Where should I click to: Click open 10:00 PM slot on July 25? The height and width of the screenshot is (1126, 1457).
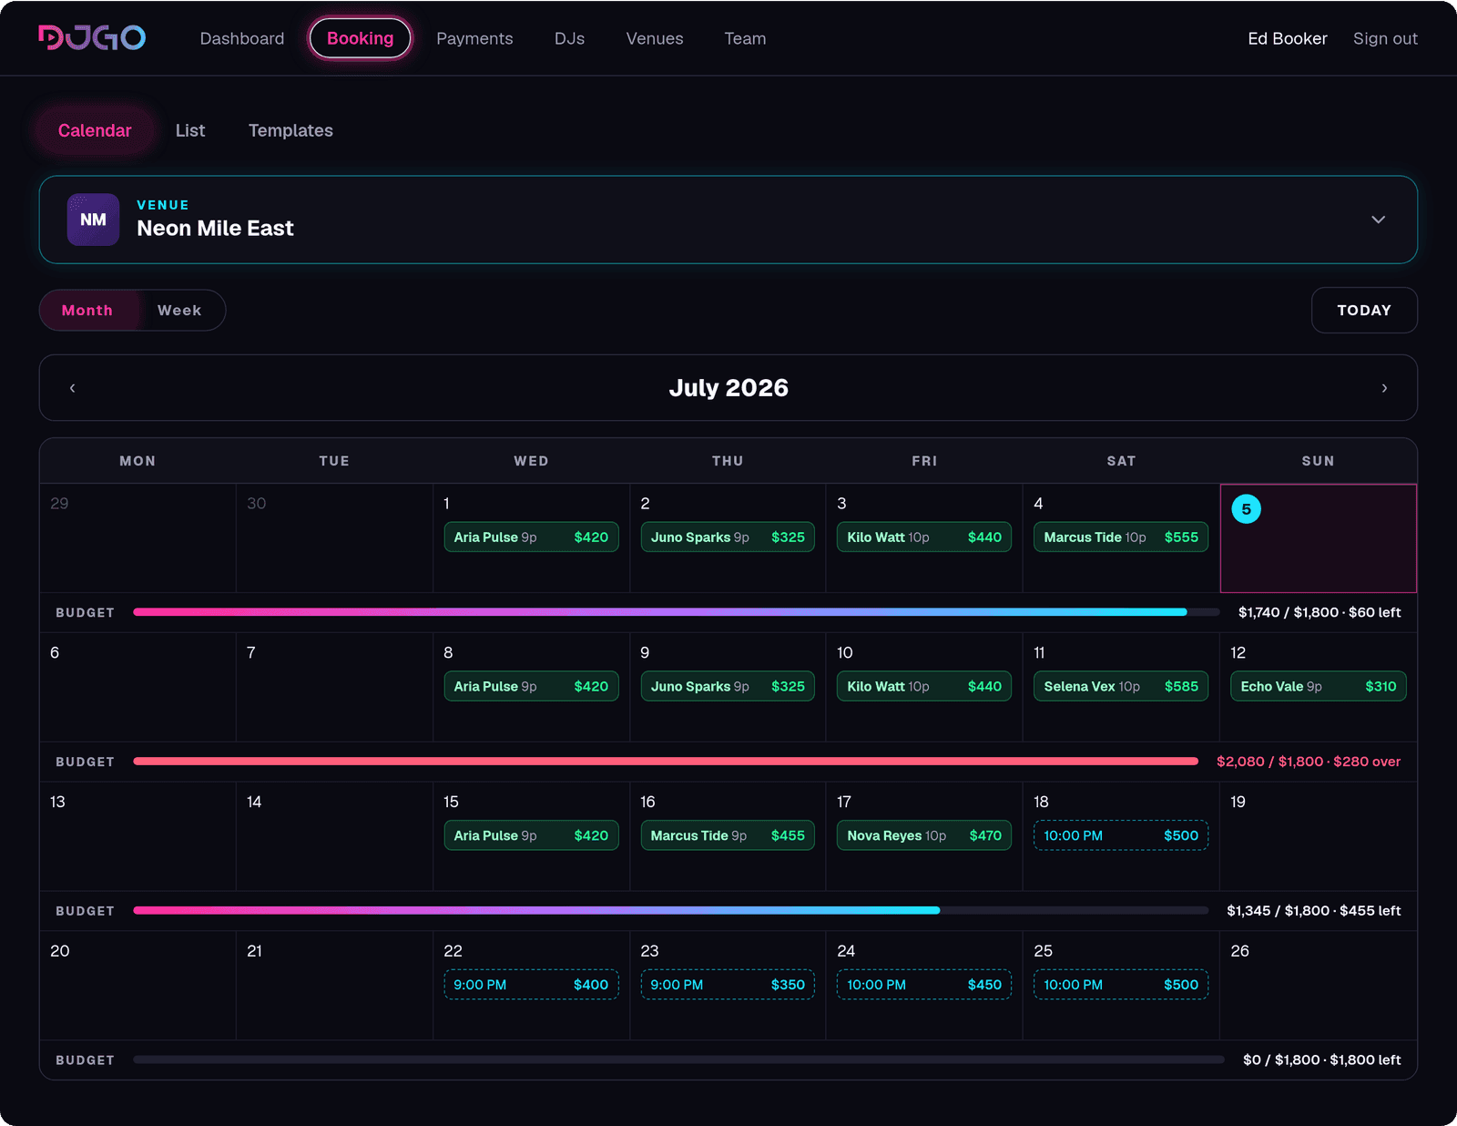1121,985
